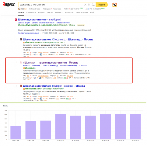Click the funpak.ru green ad URL
This screenshot has width=147, height=146.
coord(46,25)
